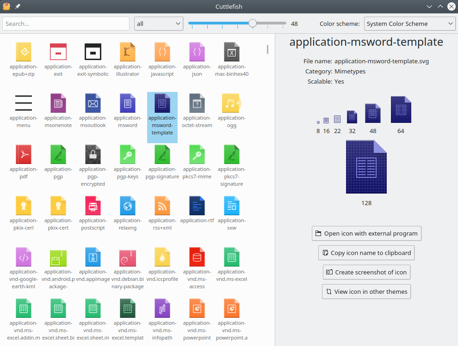Pick the application-postscript printer icon
The width and height of the screenshot is (458, 346).
click(93, 206)
